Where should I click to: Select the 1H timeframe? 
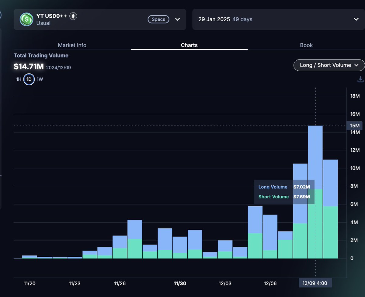pyautogui.click(x=19, y=79)
